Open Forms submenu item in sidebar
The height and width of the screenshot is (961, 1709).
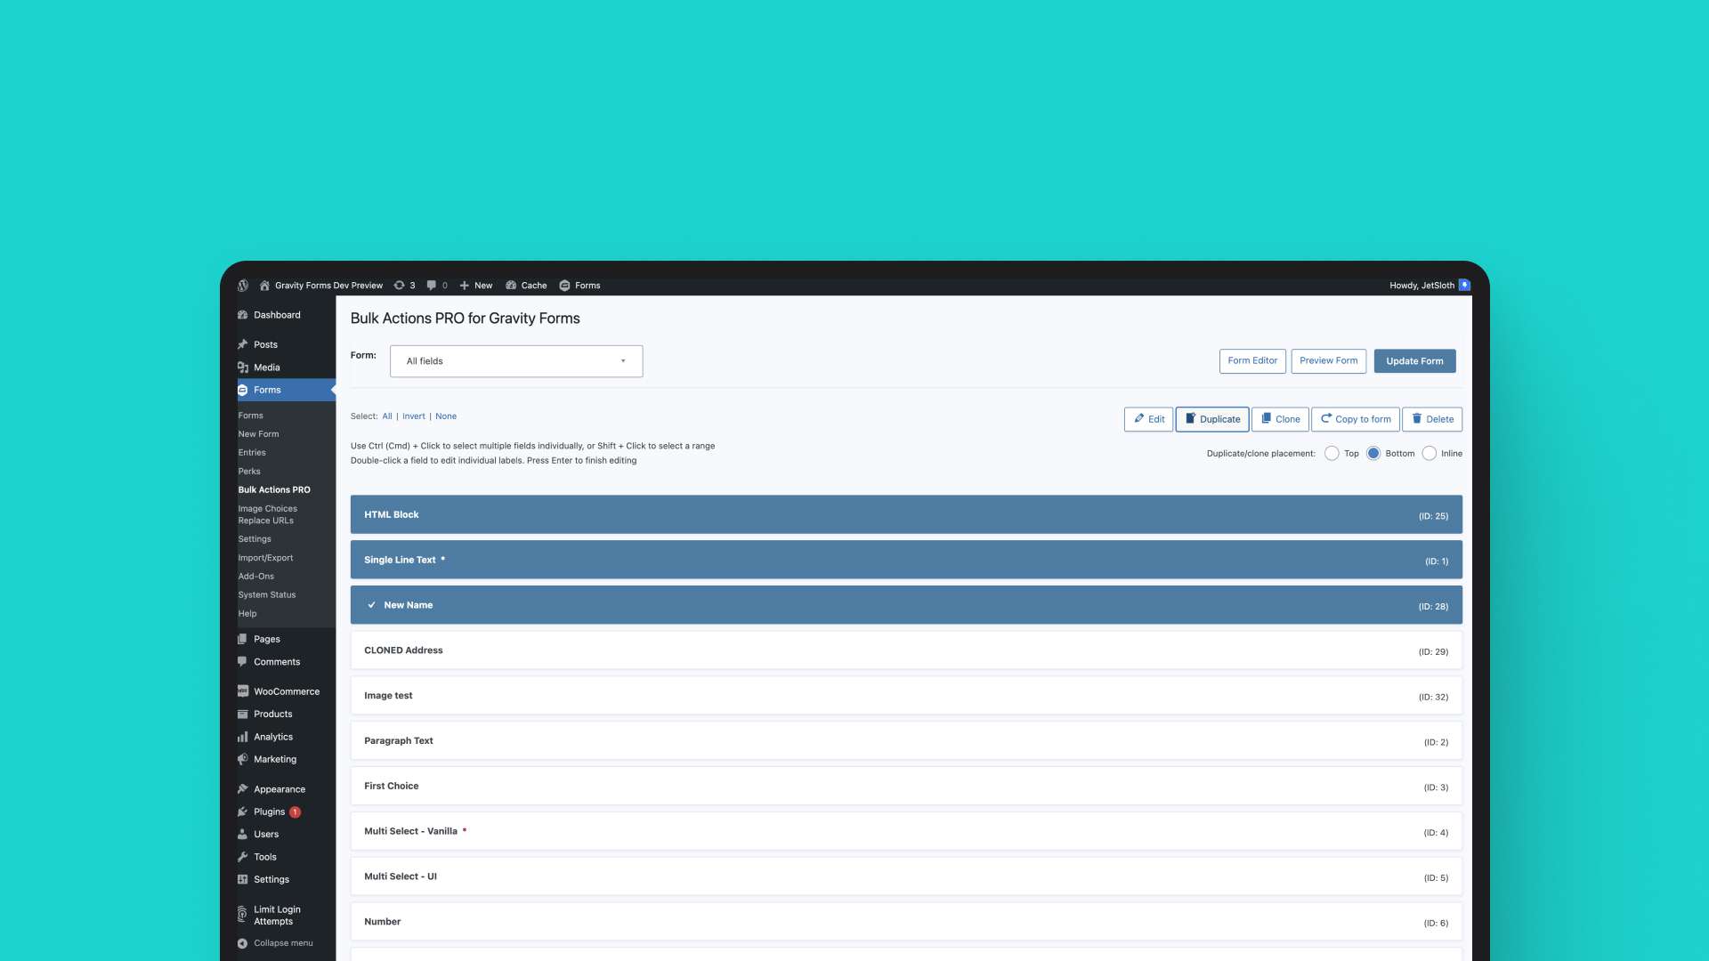point(250,416)
